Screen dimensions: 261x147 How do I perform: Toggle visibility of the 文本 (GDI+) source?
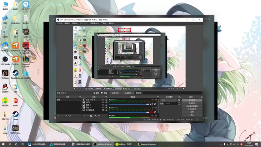[x=103, y=100]
